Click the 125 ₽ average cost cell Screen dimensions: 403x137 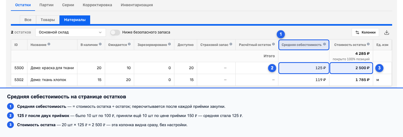(304, 68)
